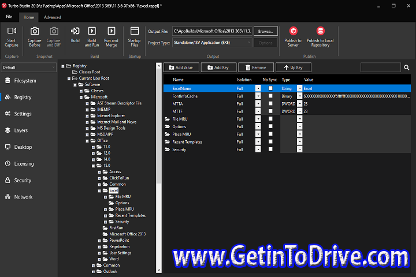Click the Capture Before snapshot icon
This screenshot has width=416, height=277.
35,31
